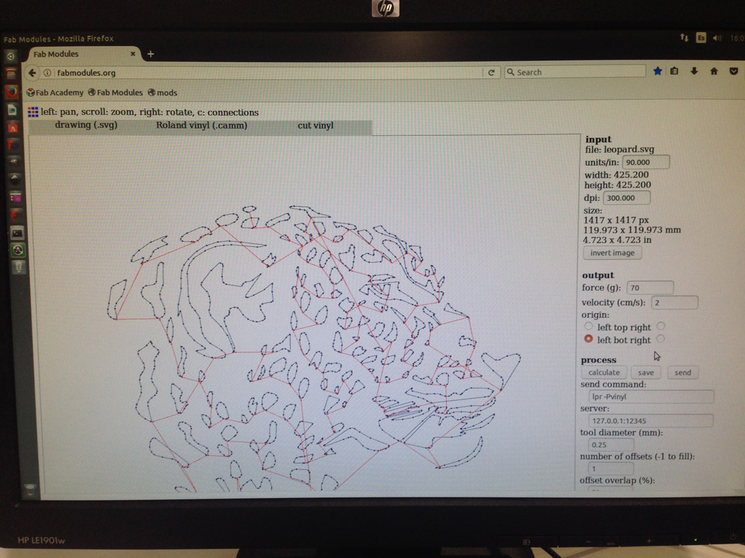Open the LibreOffice document icon in the launcher
This screenshot has width=745, height=558.
(12, 110)
